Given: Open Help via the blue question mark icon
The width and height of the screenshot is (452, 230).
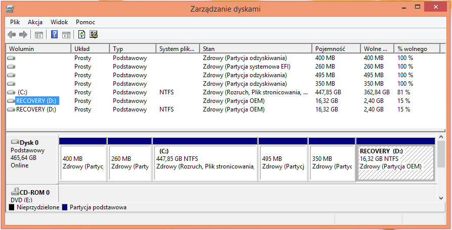Looking at the screenshot, I should coord(54,35).
